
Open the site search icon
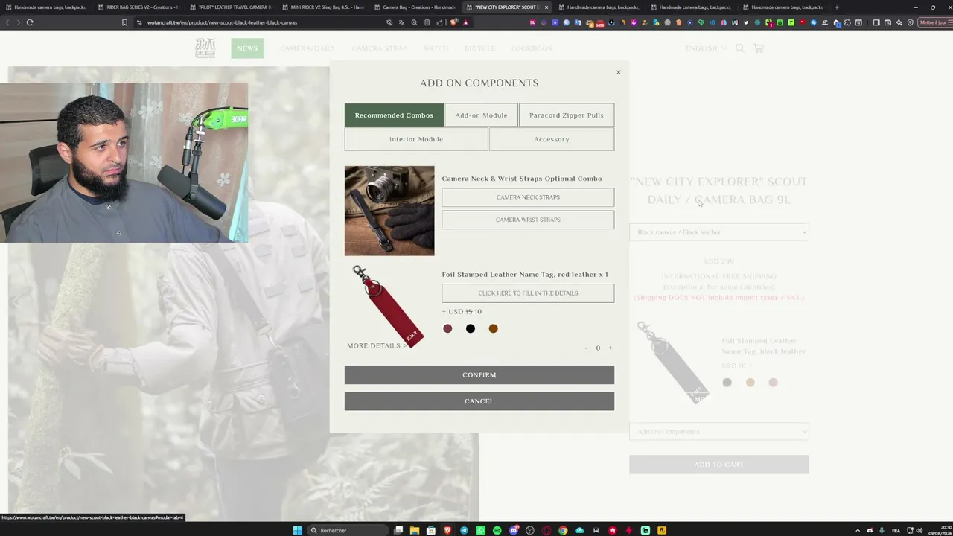pos(740,48)
